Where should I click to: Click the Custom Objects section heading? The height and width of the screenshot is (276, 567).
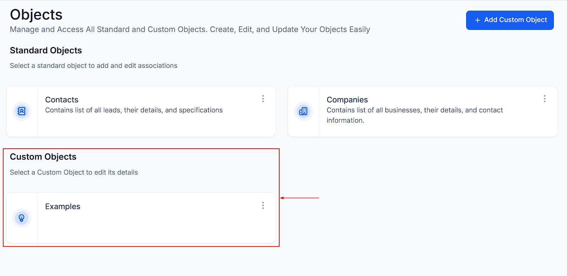(x=43, y=157)
